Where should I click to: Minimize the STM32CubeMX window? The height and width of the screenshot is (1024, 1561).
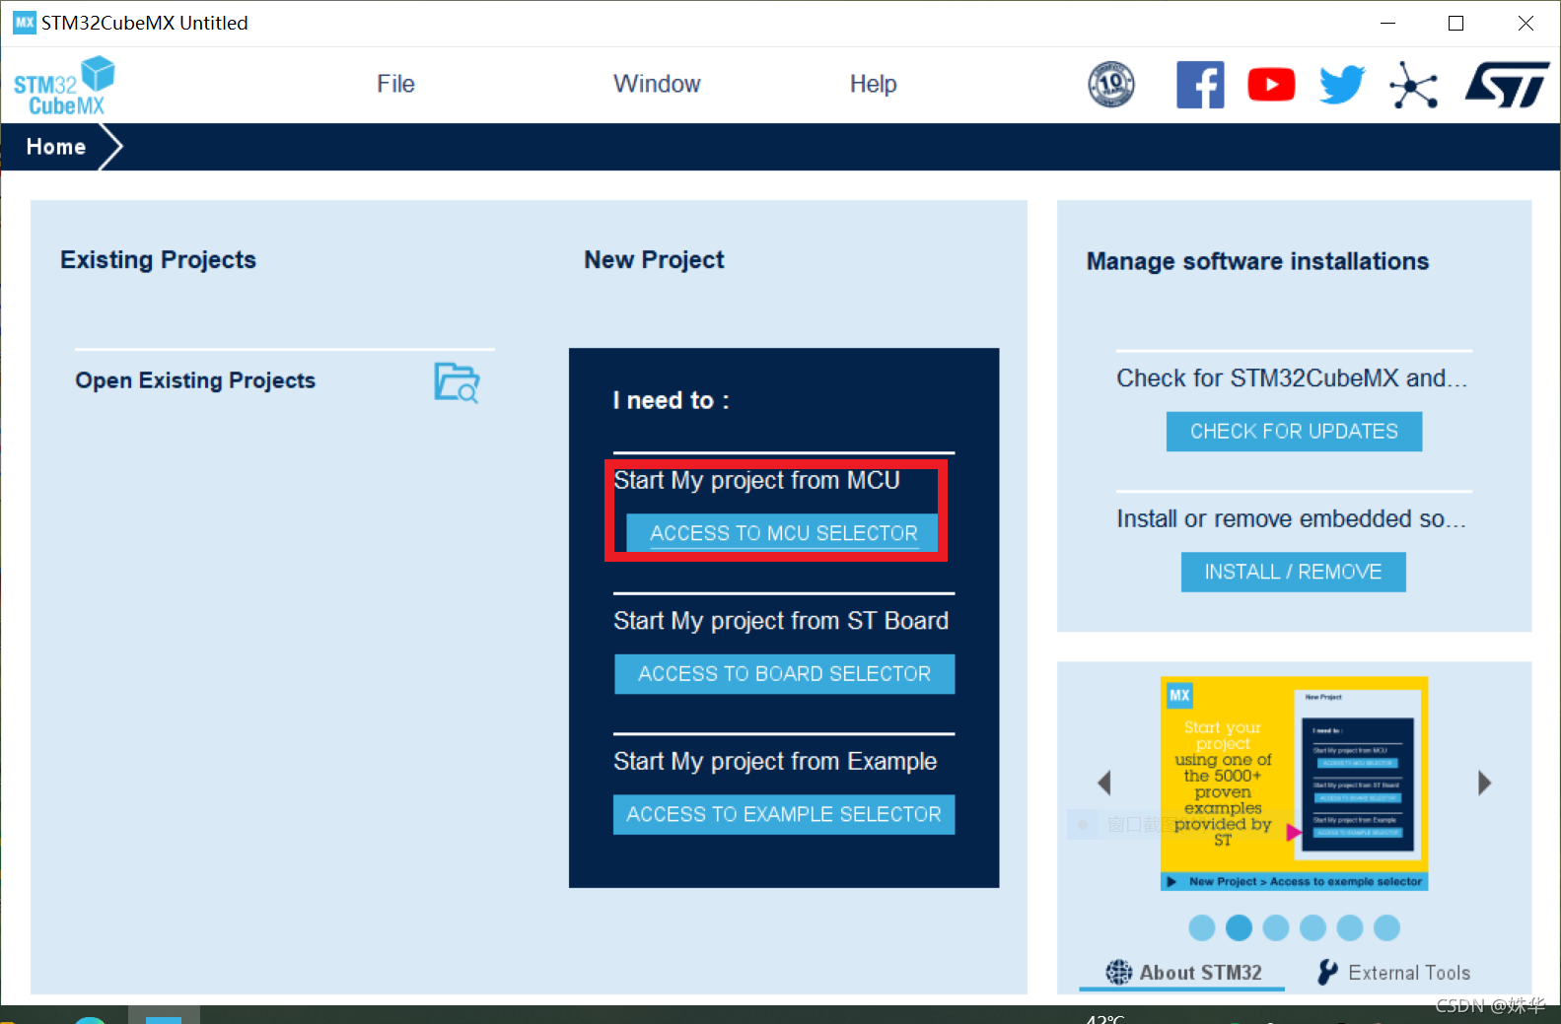click(1387, 23)
